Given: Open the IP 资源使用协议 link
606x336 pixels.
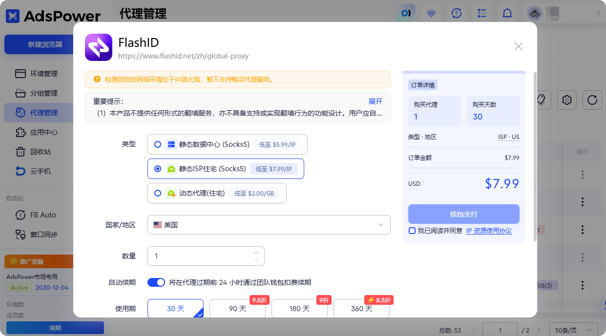Looking at the screenshot, I should click(489, 231).
